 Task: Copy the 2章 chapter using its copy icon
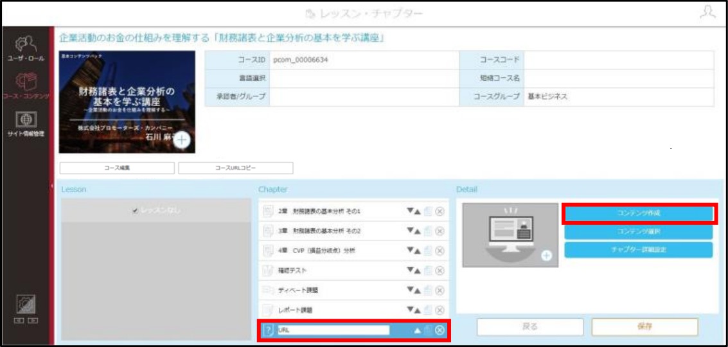[428, 211]
